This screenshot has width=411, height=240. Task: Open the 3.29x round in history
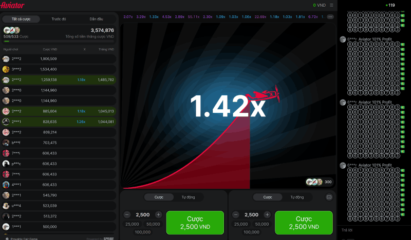(x=141, y=17)
